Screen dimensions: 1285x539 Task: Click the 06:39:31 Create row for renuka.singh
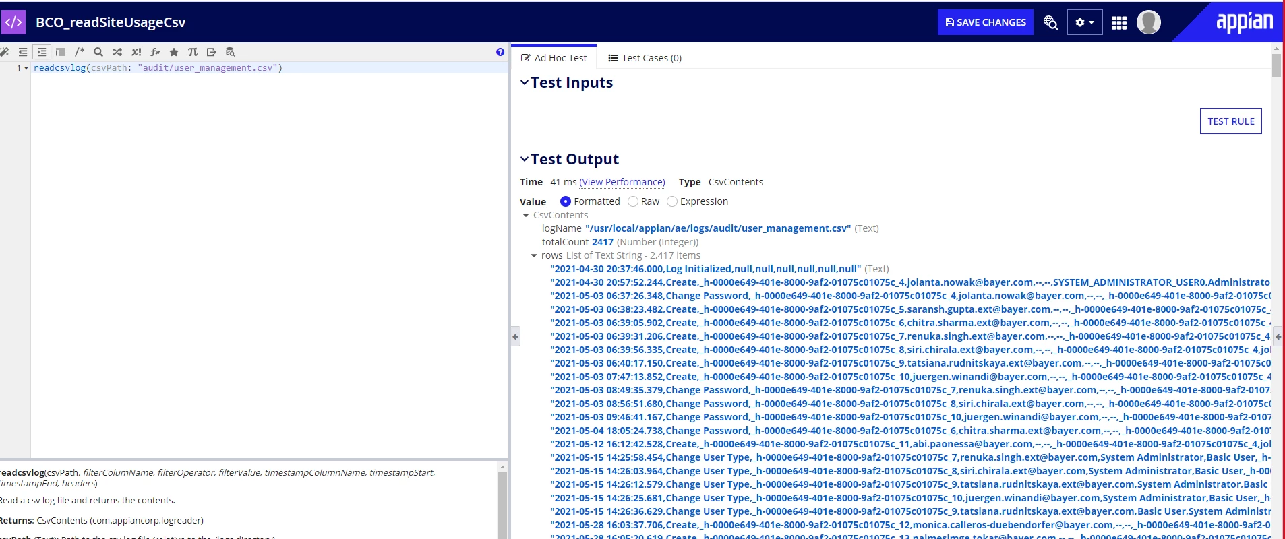[910, 336]
